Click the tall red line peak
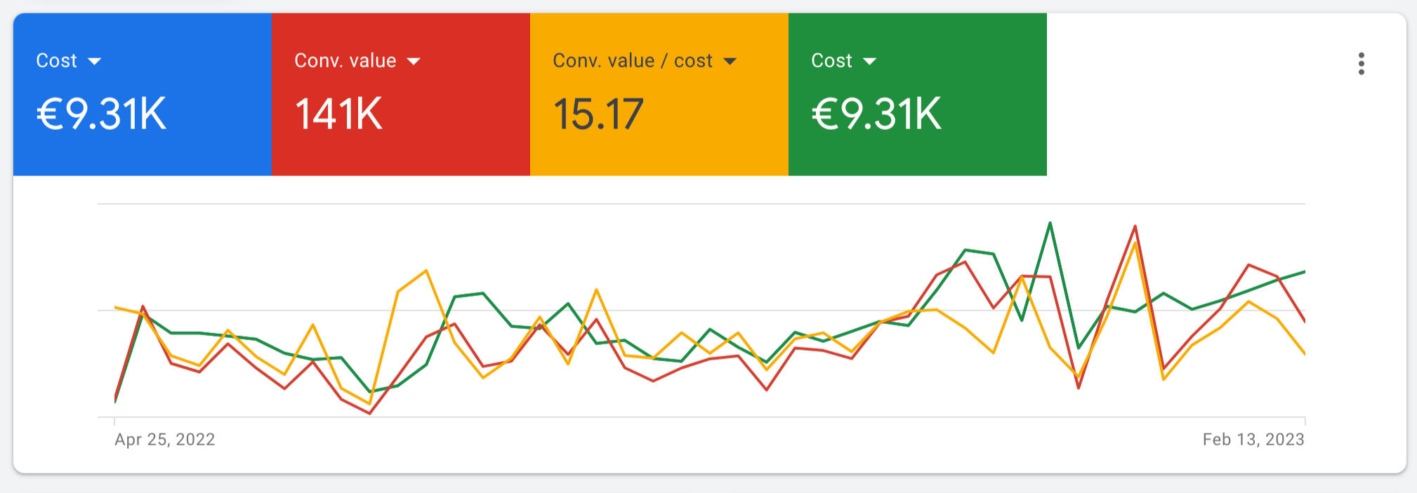Viewport: 1417px width, 493px height. [1135, 227]
